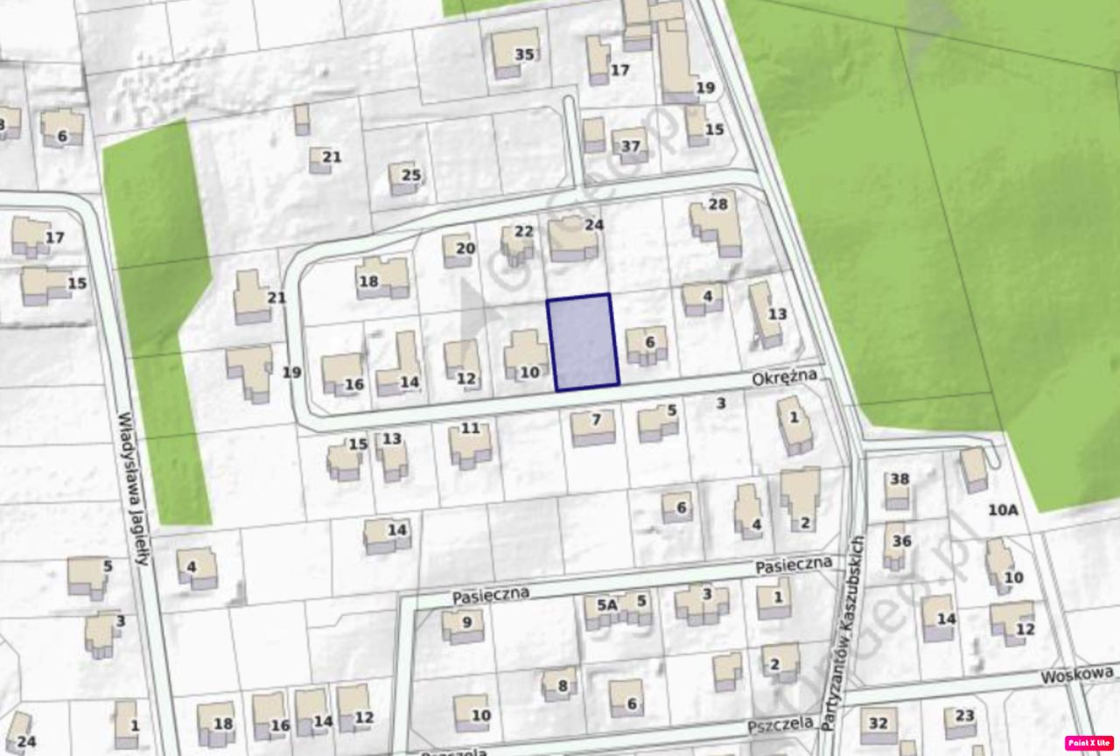Viewport: 1120px width, 756px height.
Task: Select the blue highlighted parcel on Okrężna
Action: coord(583,341)
